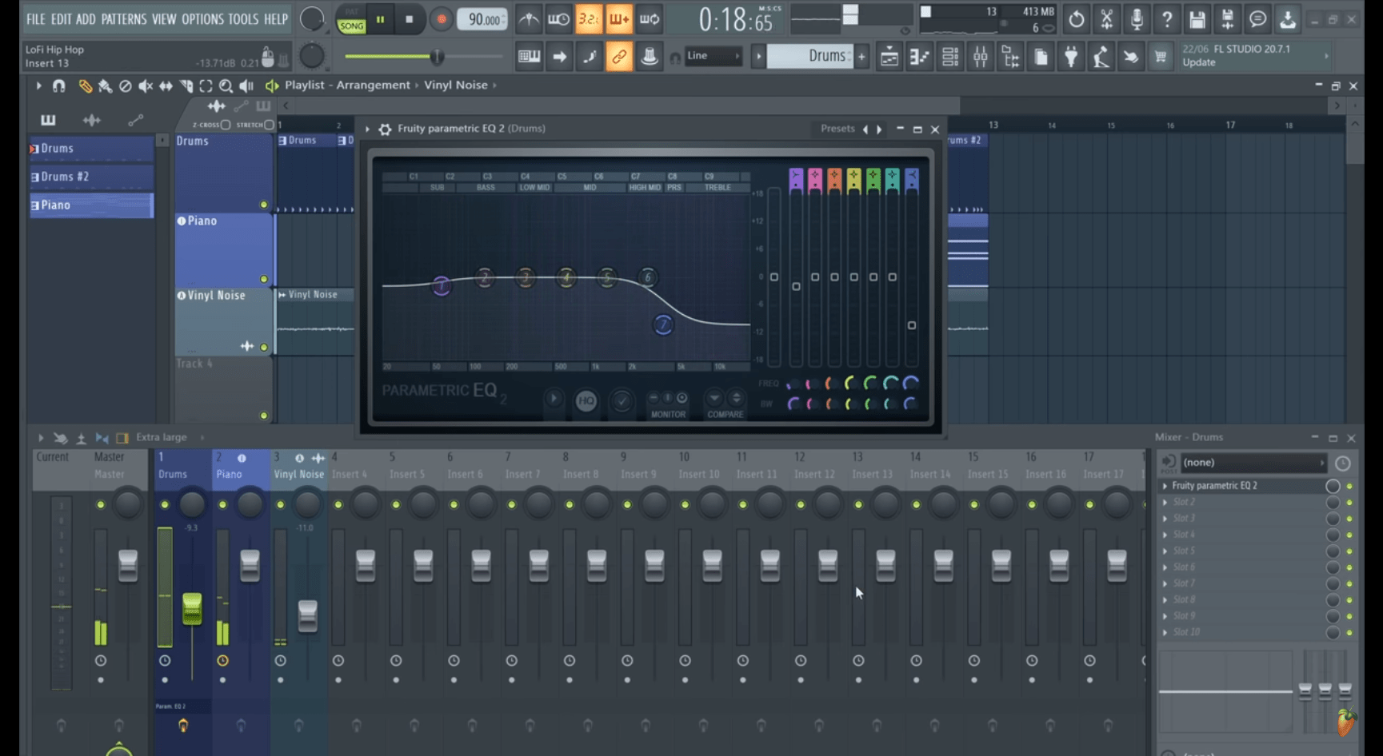The width and height of the screenshot is (1383, 756).
Task: Toggle the link/group clips chain icon
Action: point(619,56)
